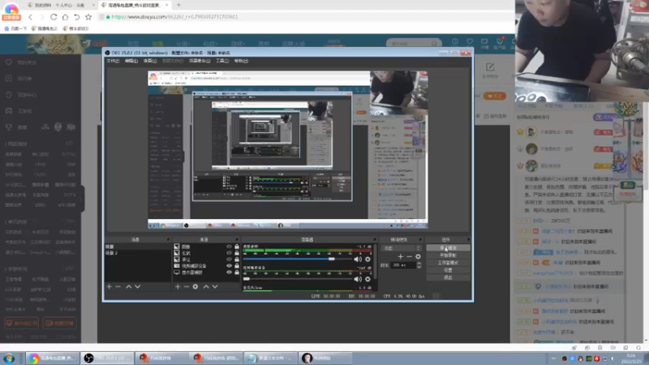649x365 pixels.
Task: Open transition properties gear icon
Action: click(x=418, y=256)
